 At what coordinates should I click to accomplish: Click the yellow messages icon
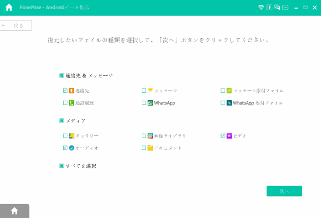(x=150, y=91)
